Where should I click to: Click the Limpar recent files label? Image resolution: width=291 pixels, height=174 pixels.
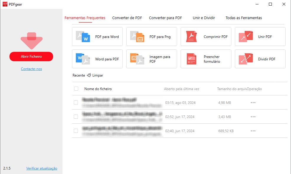(x=98, y=75)
